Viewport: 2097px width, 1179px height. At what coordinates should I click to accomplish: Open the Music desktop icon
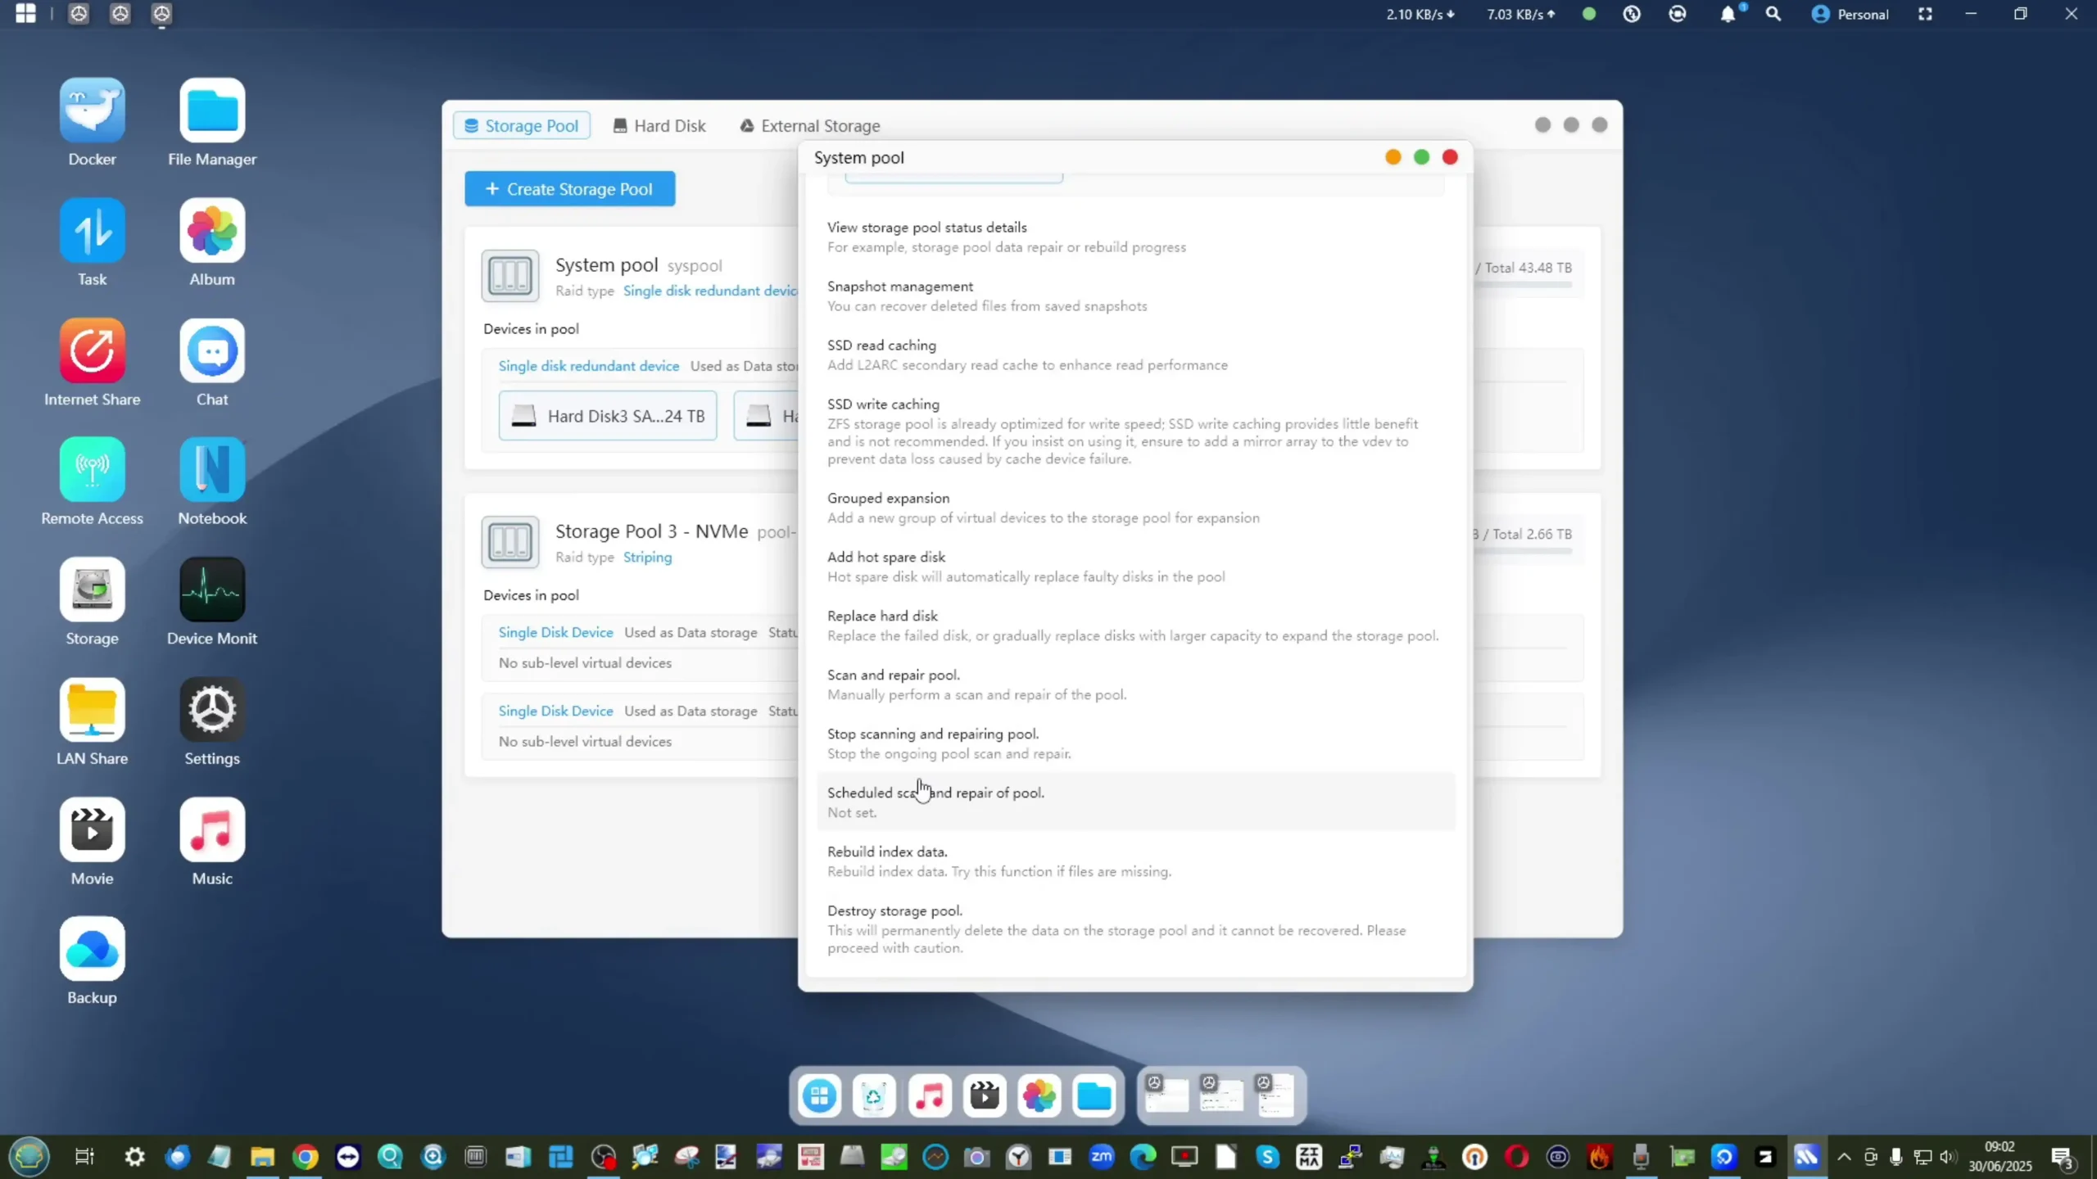212,829
